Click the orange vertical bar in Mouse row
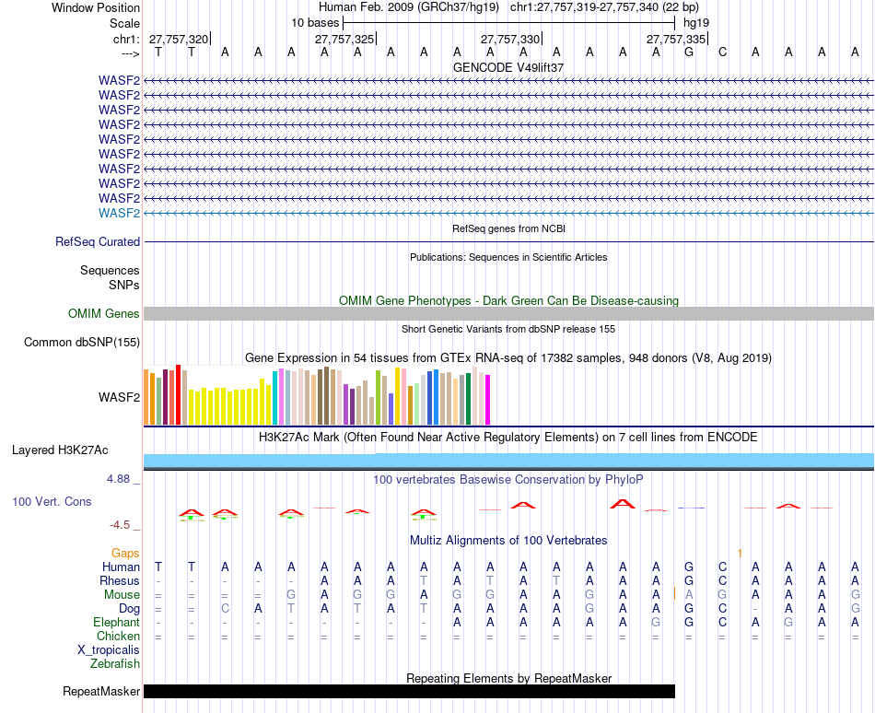 (x=674, y=593)
